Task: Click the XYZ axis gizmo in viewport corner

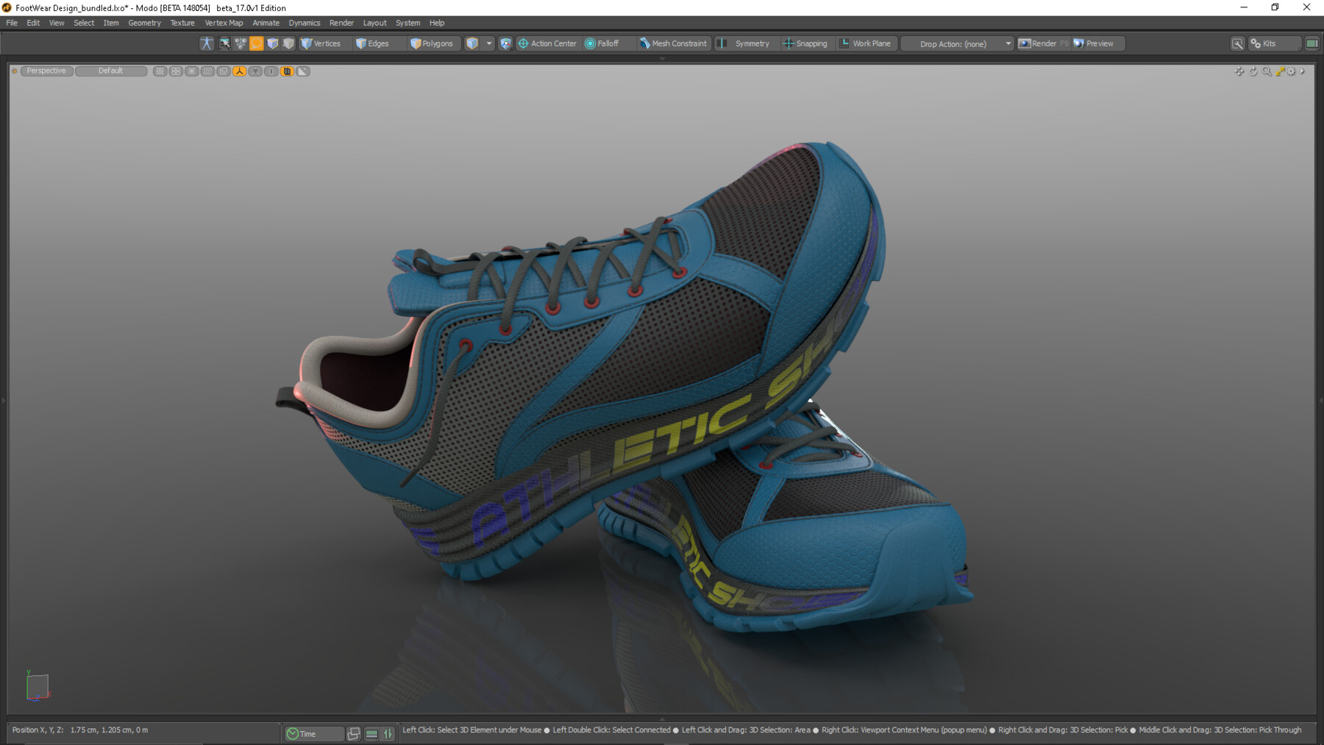Action: pos(37,686)
